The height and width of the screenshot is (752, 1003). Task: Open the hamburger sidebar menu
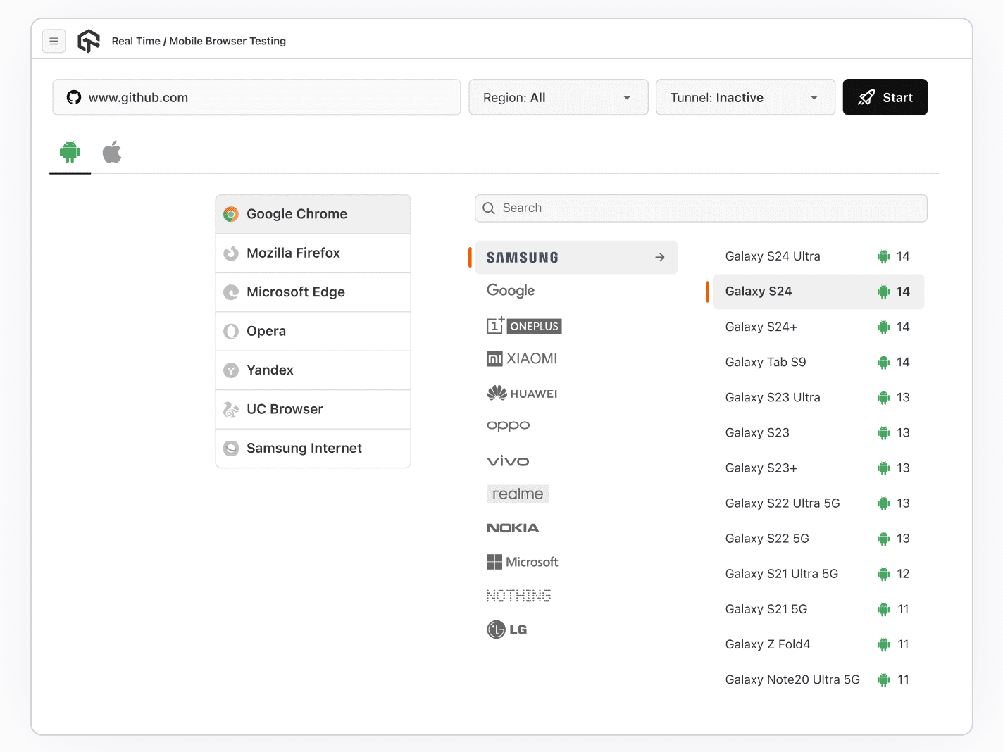54,42
